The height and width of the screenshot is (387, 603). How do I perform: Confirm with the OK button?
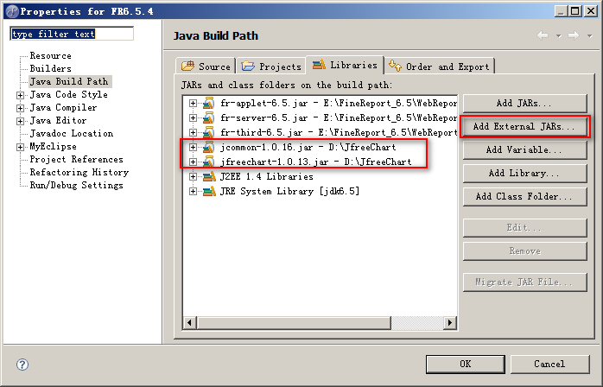tap(466, 364)
